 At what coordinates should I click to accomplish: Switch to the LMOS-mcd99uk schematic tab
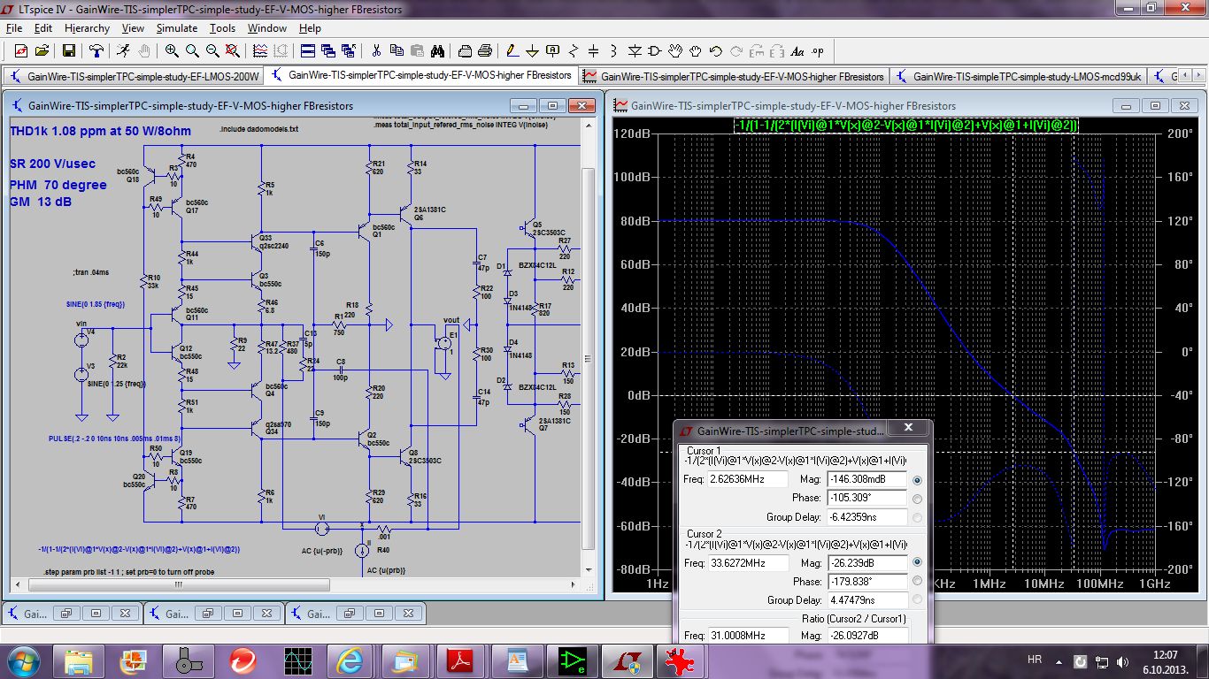click(1020, 76)
